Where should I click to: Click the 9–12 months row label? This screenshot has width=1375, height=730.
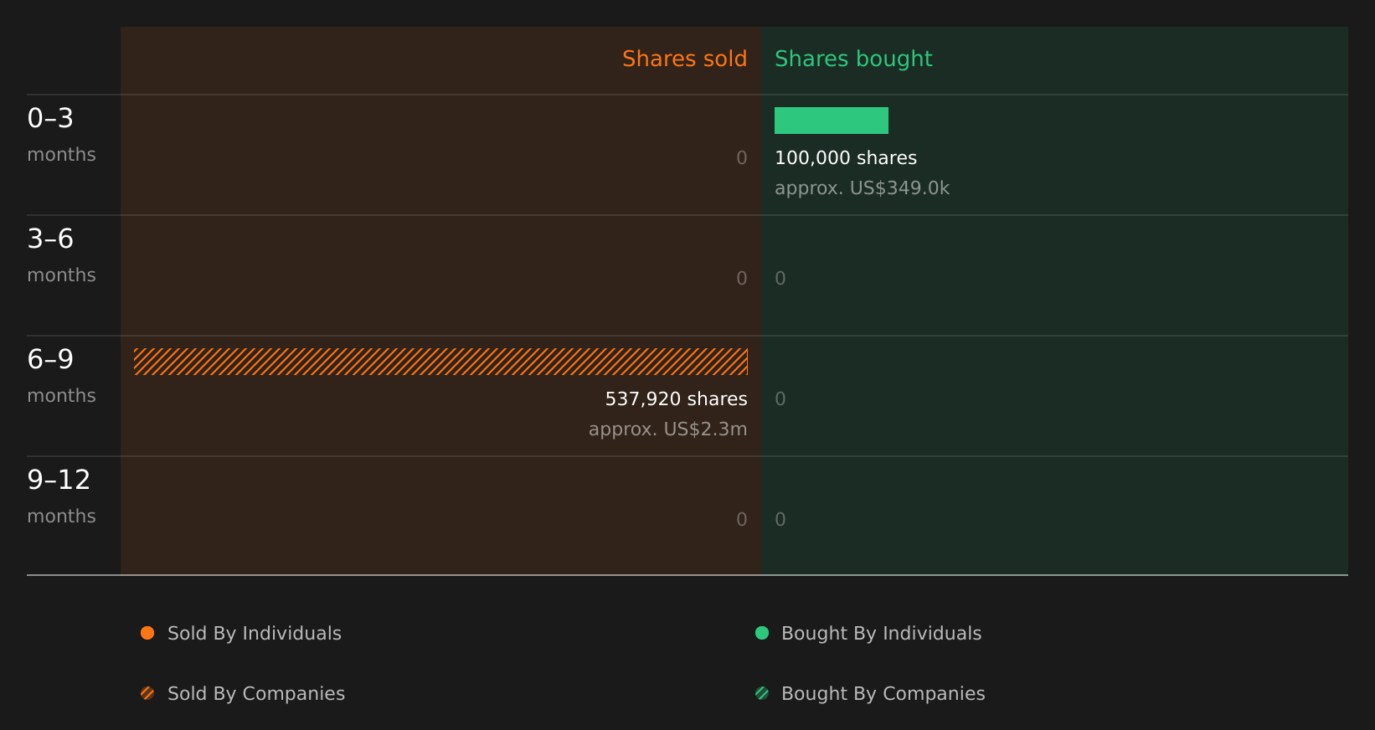61,496
